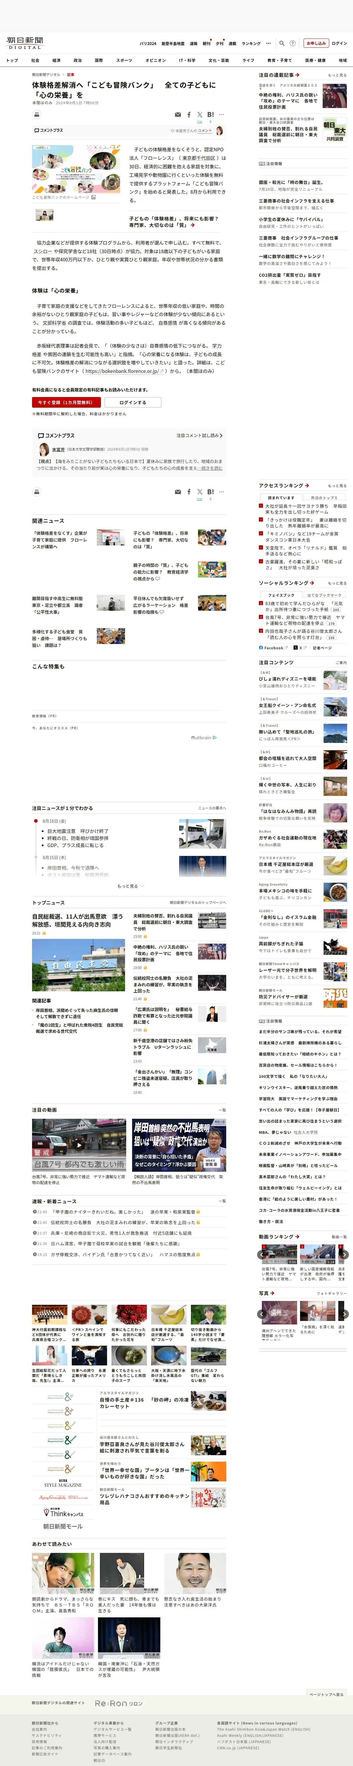This screenshot has height=1766, width=353.
Task: Click the X icon below the article body
Action: [199, 492]
